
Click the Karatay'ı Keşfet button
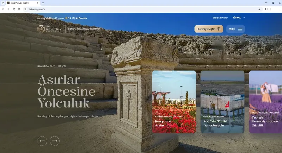tap(208, 29)
